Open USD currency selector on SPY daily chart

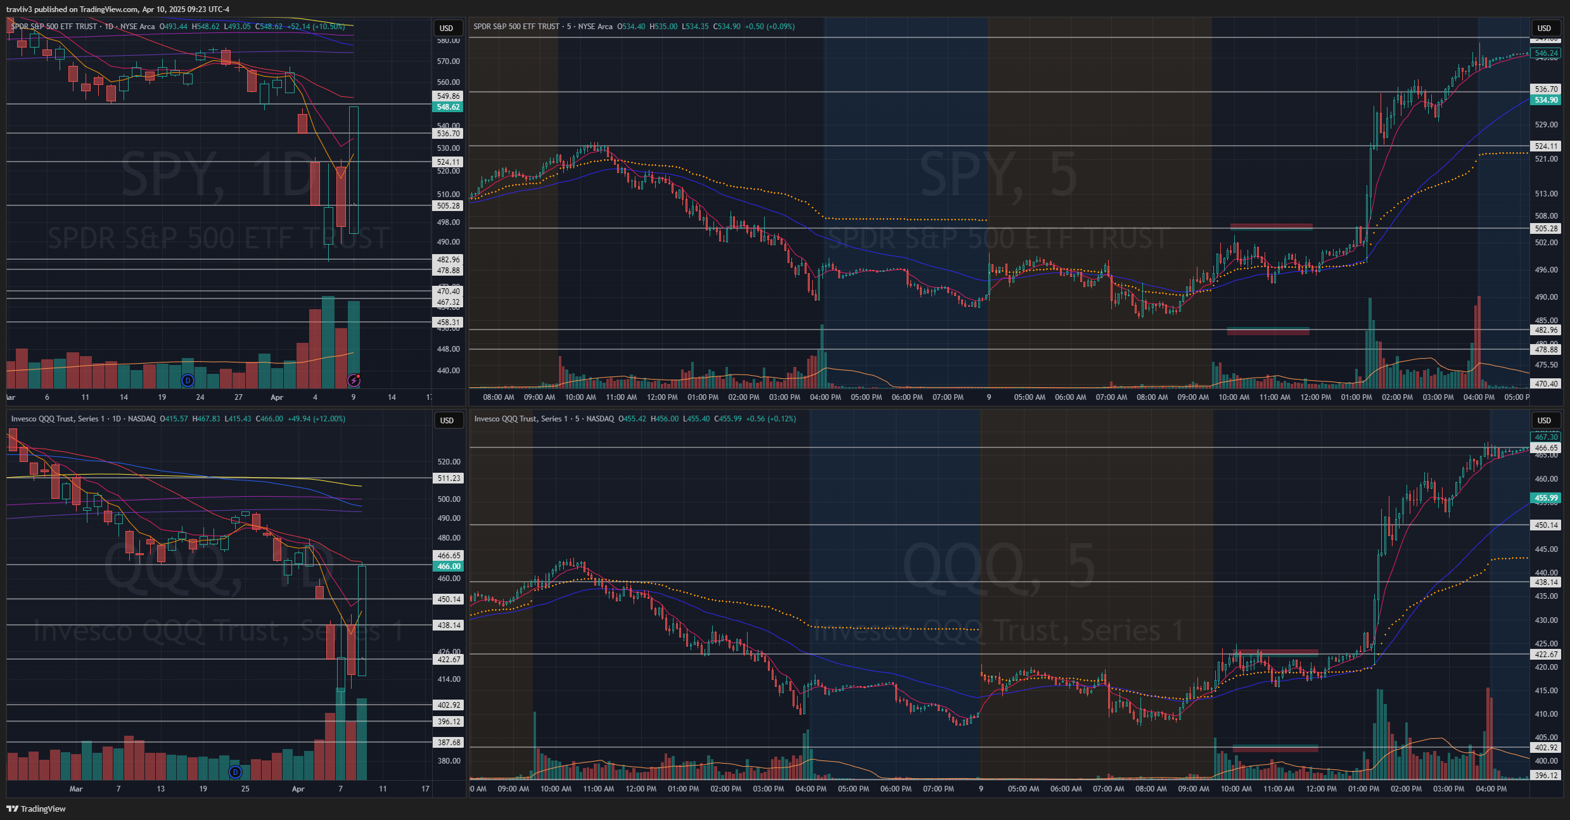click(x=447, y=28)
